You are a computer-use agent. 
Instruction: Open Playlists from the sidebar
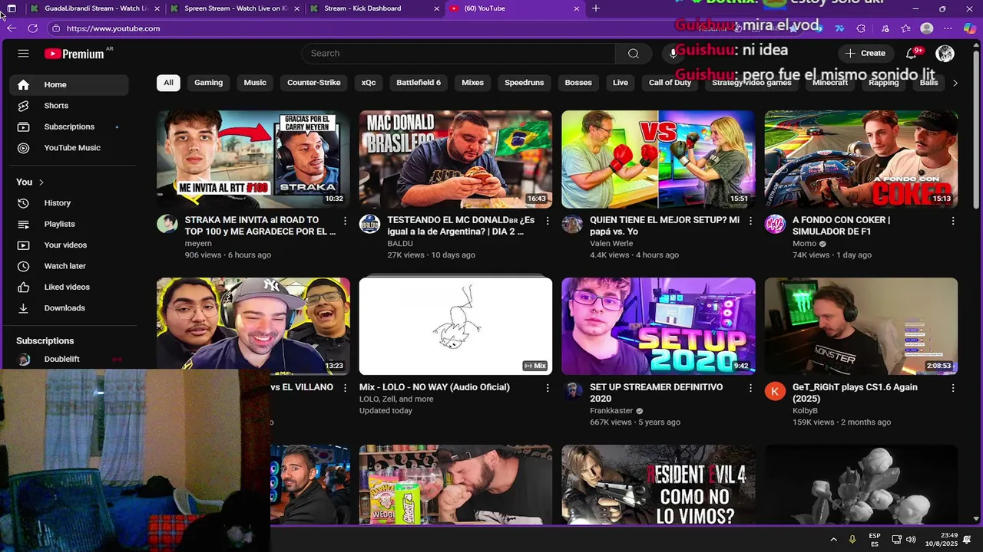click(69, 224)
